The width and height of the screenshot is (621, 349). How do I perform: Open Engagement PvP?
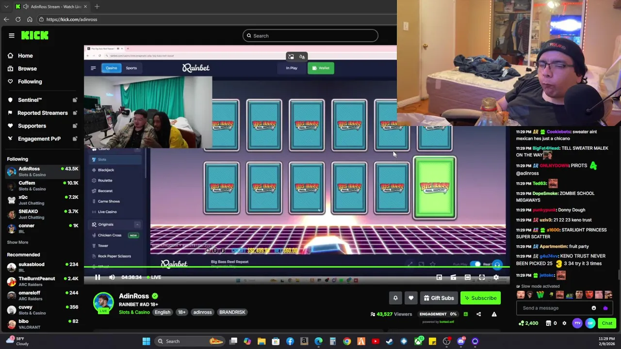click(39, 139)
